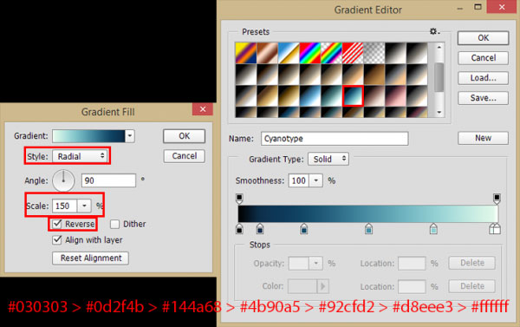Minimize the Gradient Editor window
The image size is (520, 327).
click(x=460, y=9)
